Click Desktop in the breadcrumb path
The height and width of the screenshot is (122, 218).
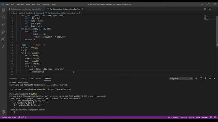(39, 13)
